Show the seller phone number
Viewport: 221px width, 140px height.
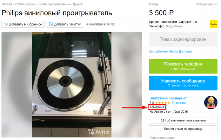point(183,66)
